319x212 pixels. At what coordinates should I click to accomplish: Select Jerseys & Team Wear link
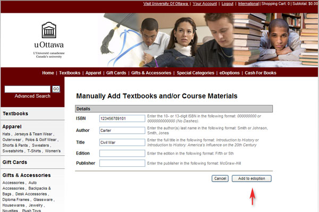(33, 134)
